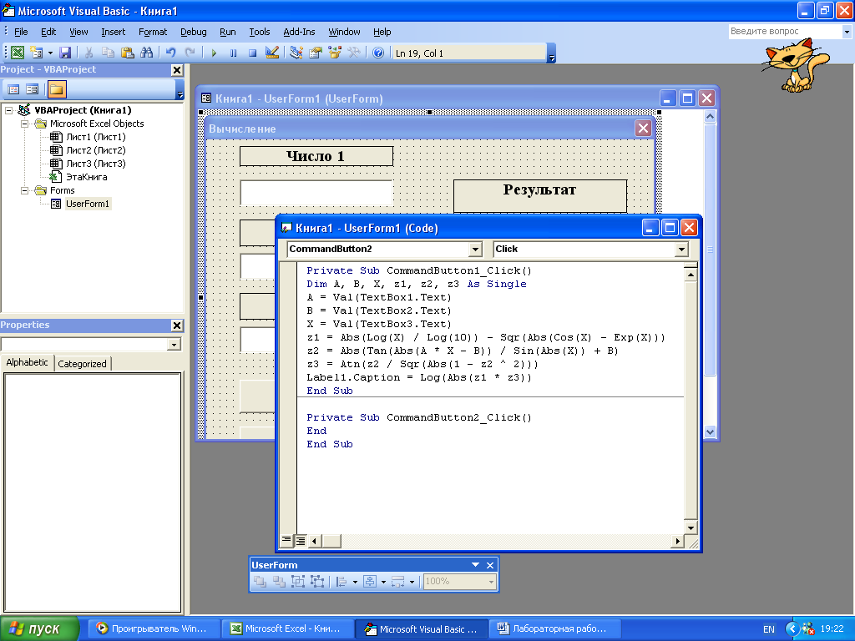
Task: Open the Properties Window toolbar icon
Action: tap(315, 53)
